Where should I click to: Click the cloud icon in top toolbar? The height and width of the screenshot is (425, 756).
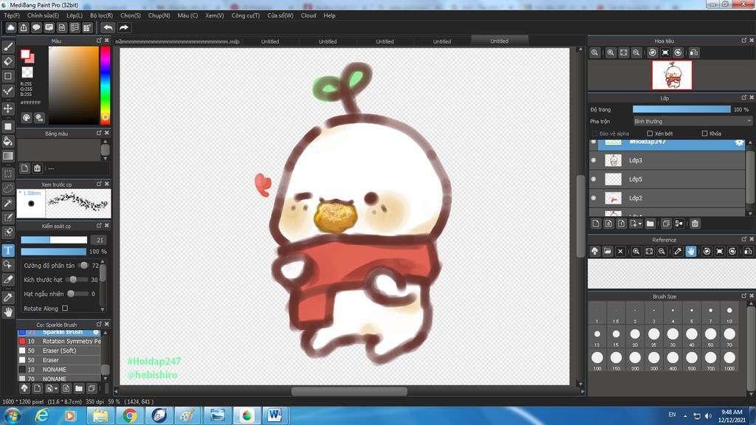[10, 27]
